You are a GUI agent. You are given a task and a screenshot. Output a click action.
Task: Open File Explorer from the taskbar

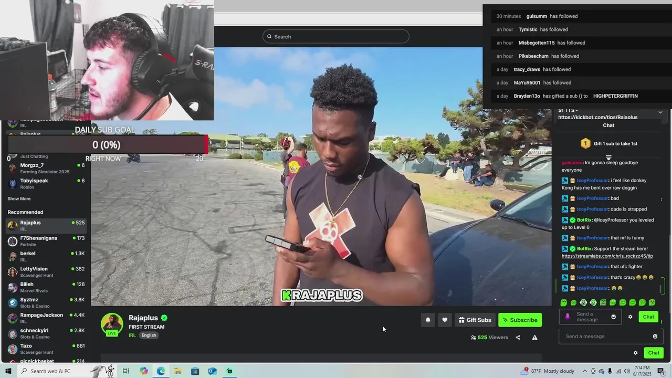point(178,371)
